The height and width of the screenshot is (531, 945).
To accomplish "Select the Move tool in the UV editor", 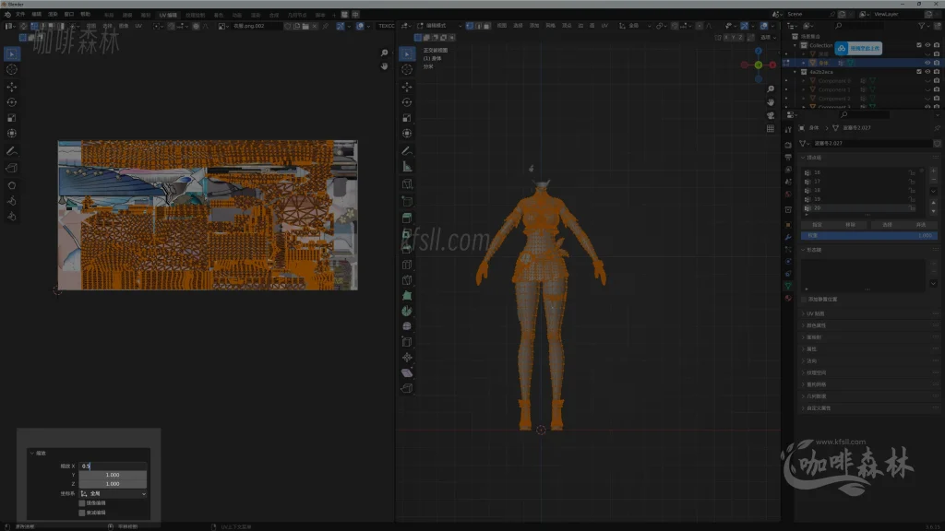I will click(x=11, y=88).
